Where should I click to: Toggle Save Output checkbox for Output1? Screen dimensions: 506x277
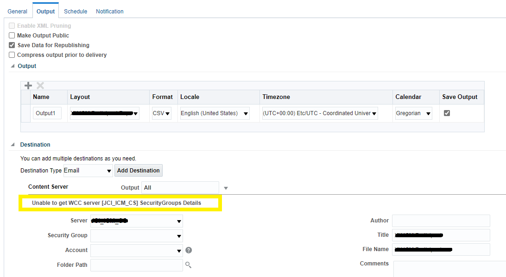pos(447,113)
